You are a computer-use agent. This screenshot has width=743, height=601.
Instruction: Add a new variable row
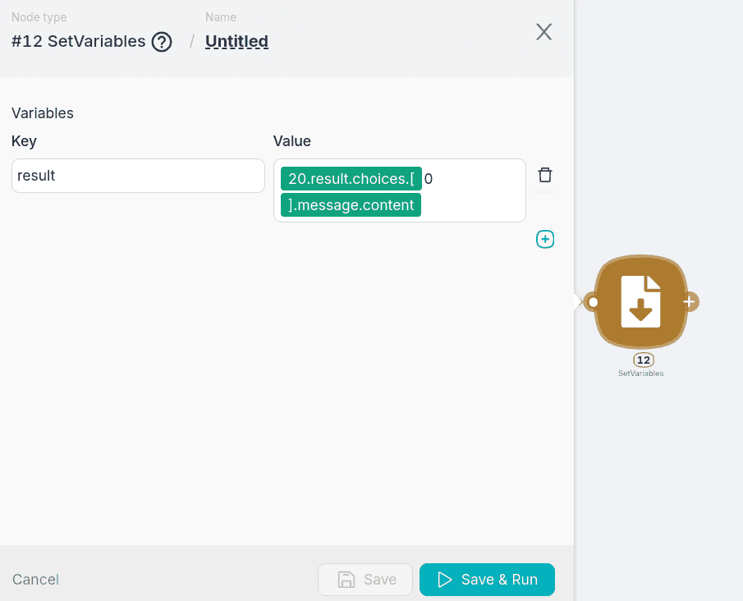pos(545,239)
